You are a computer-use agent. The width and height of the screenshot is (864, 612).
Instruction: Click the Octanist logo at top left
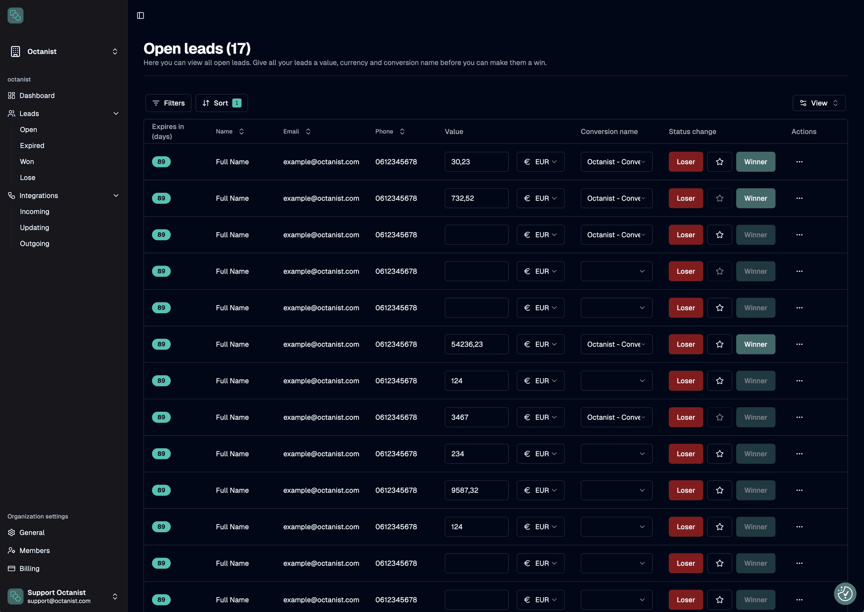coord(15,16)
